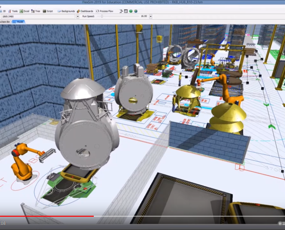Click the globe icon on the toolbar
The height and width of the screenshot is (230, 285).
click(136, 11)
